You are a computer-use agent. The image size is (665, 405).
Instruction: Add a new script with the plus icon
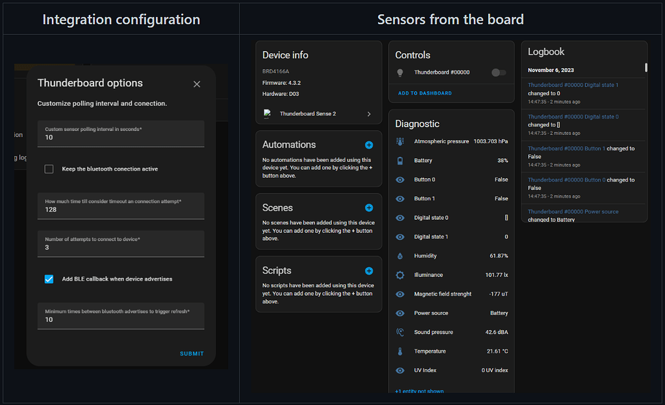tap(369, 271)
